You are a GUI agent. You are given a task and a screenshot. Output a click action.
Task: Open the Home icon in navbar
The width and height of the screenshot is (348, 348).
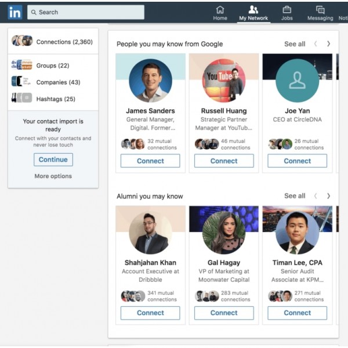pos(220,10)
